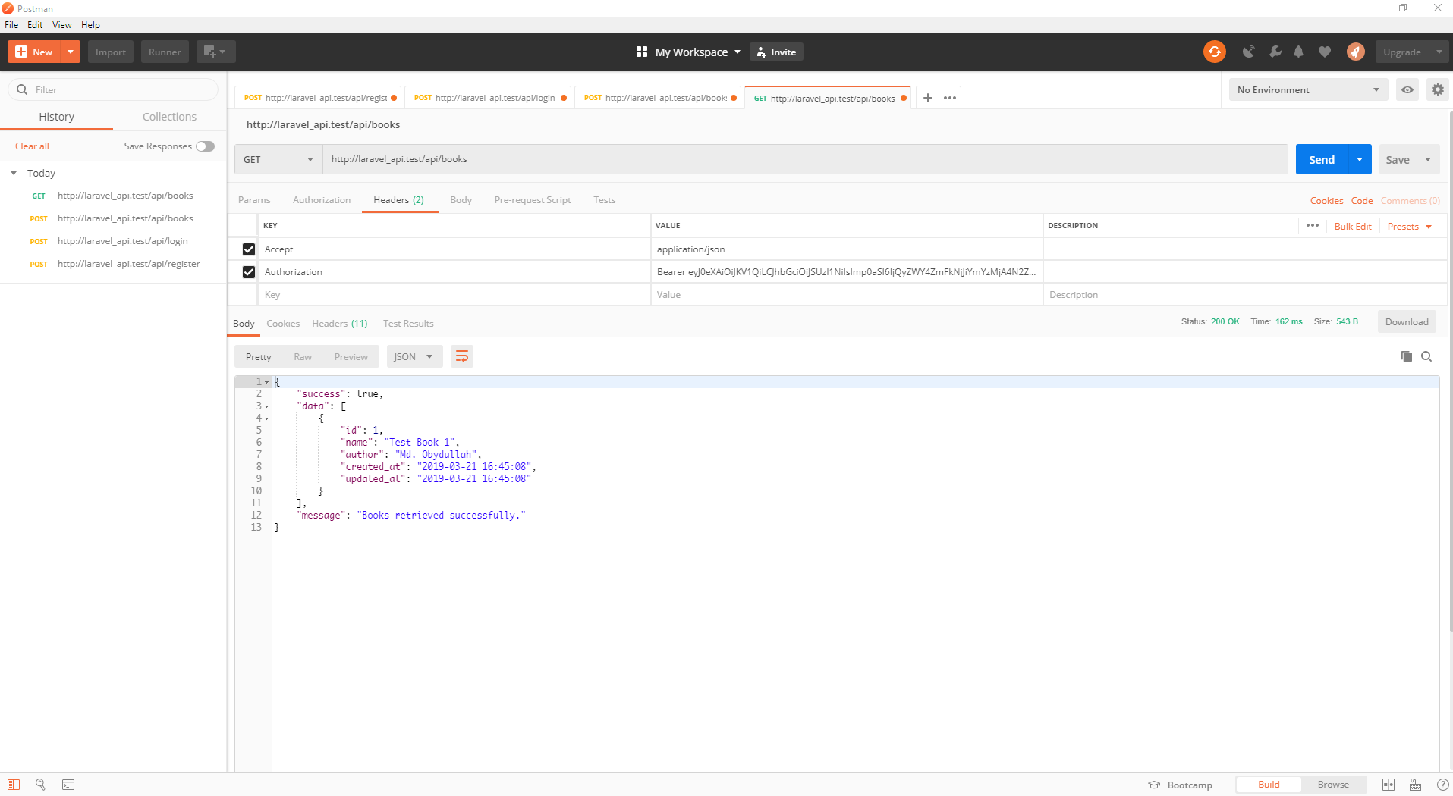Uncheck the Accept header checkbox

(x=248, y=249)
